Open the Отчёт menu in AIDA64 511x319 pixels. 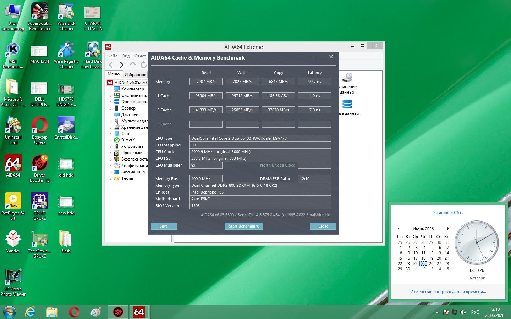tap(140, 56)
